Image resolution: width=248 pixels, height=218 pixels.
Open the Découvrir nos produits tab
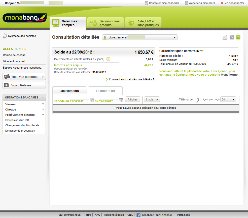(105, 23)
